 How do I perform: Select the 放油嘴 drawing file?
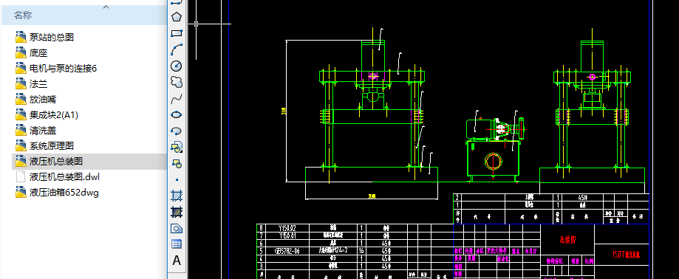[x=36, y=100]
